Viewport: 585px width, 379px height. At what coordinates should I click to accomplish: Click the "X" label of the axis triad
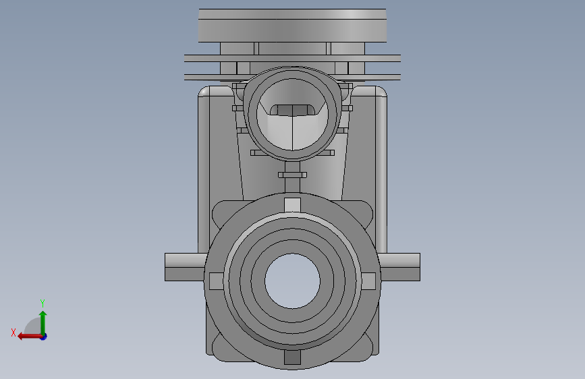(x=13, y=332)
